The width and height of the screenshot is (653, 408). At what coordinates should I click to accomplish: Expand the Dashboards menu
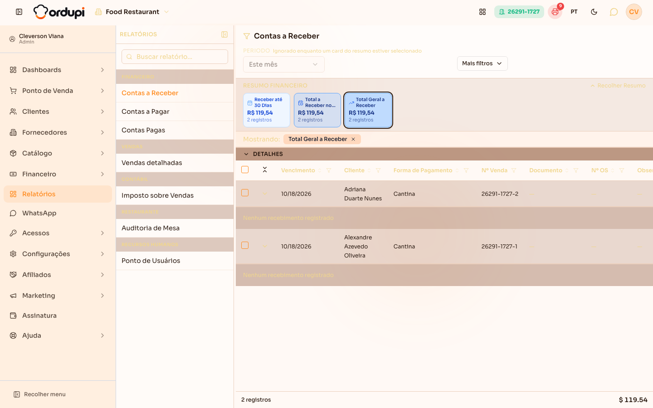[58, 70]
